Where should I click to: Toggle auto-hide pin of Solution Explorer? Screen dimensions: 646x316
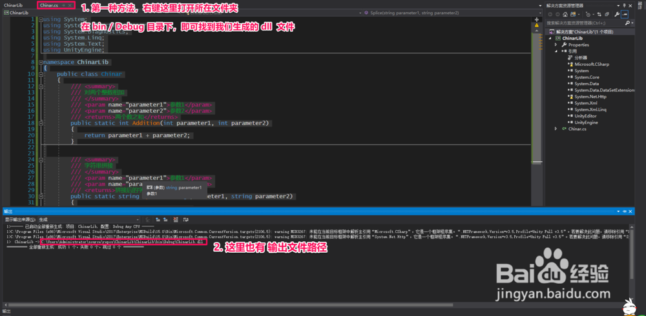pyautogui.click(x=624, y=5)
